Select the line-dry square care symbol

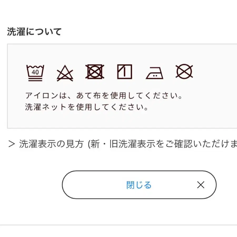[125, 72]
